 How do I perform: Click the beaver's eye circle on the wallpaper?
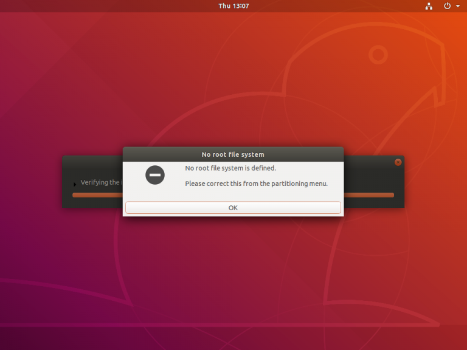coord(378,55)
